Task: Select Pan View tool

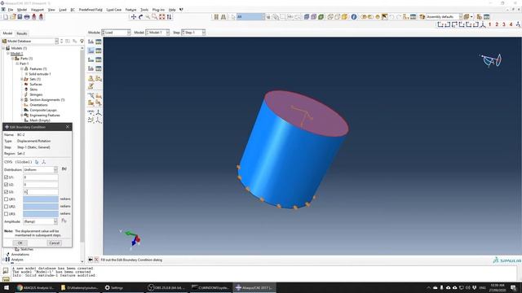Action: tap(134, 16)
